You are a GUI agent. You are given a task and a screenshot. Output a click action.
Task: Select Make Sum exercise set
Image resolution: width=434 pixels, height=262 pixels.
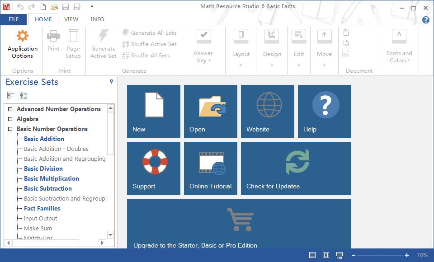(x=38, y=229)
